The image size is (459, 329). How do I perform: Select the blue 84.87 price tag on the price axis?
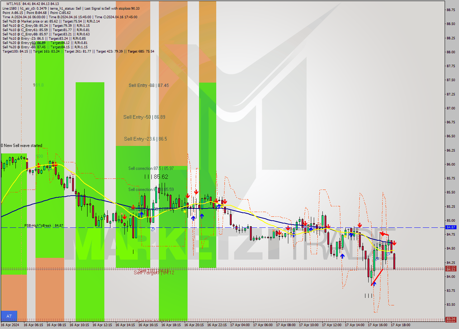[x=451, y=227]
